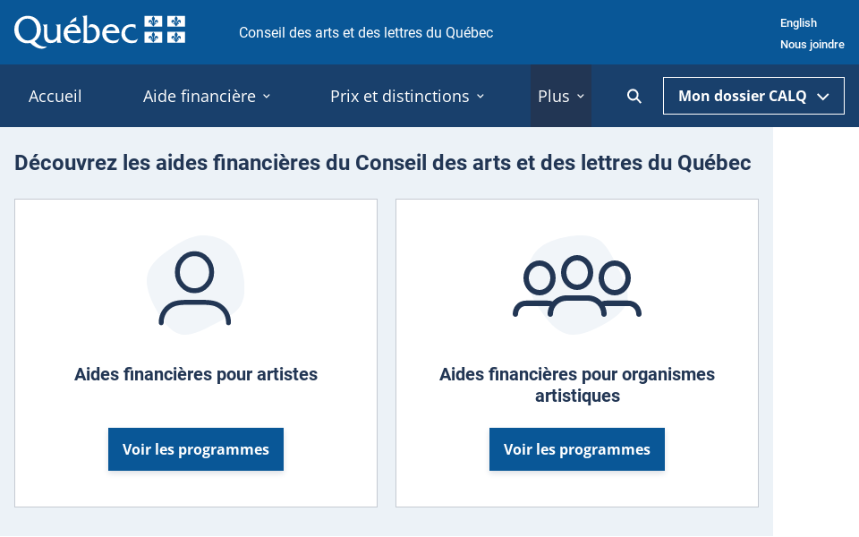Select the single person icon for artists
Image resolution: width=859 pixels, height=537 pixels.
tap(195, 284)
